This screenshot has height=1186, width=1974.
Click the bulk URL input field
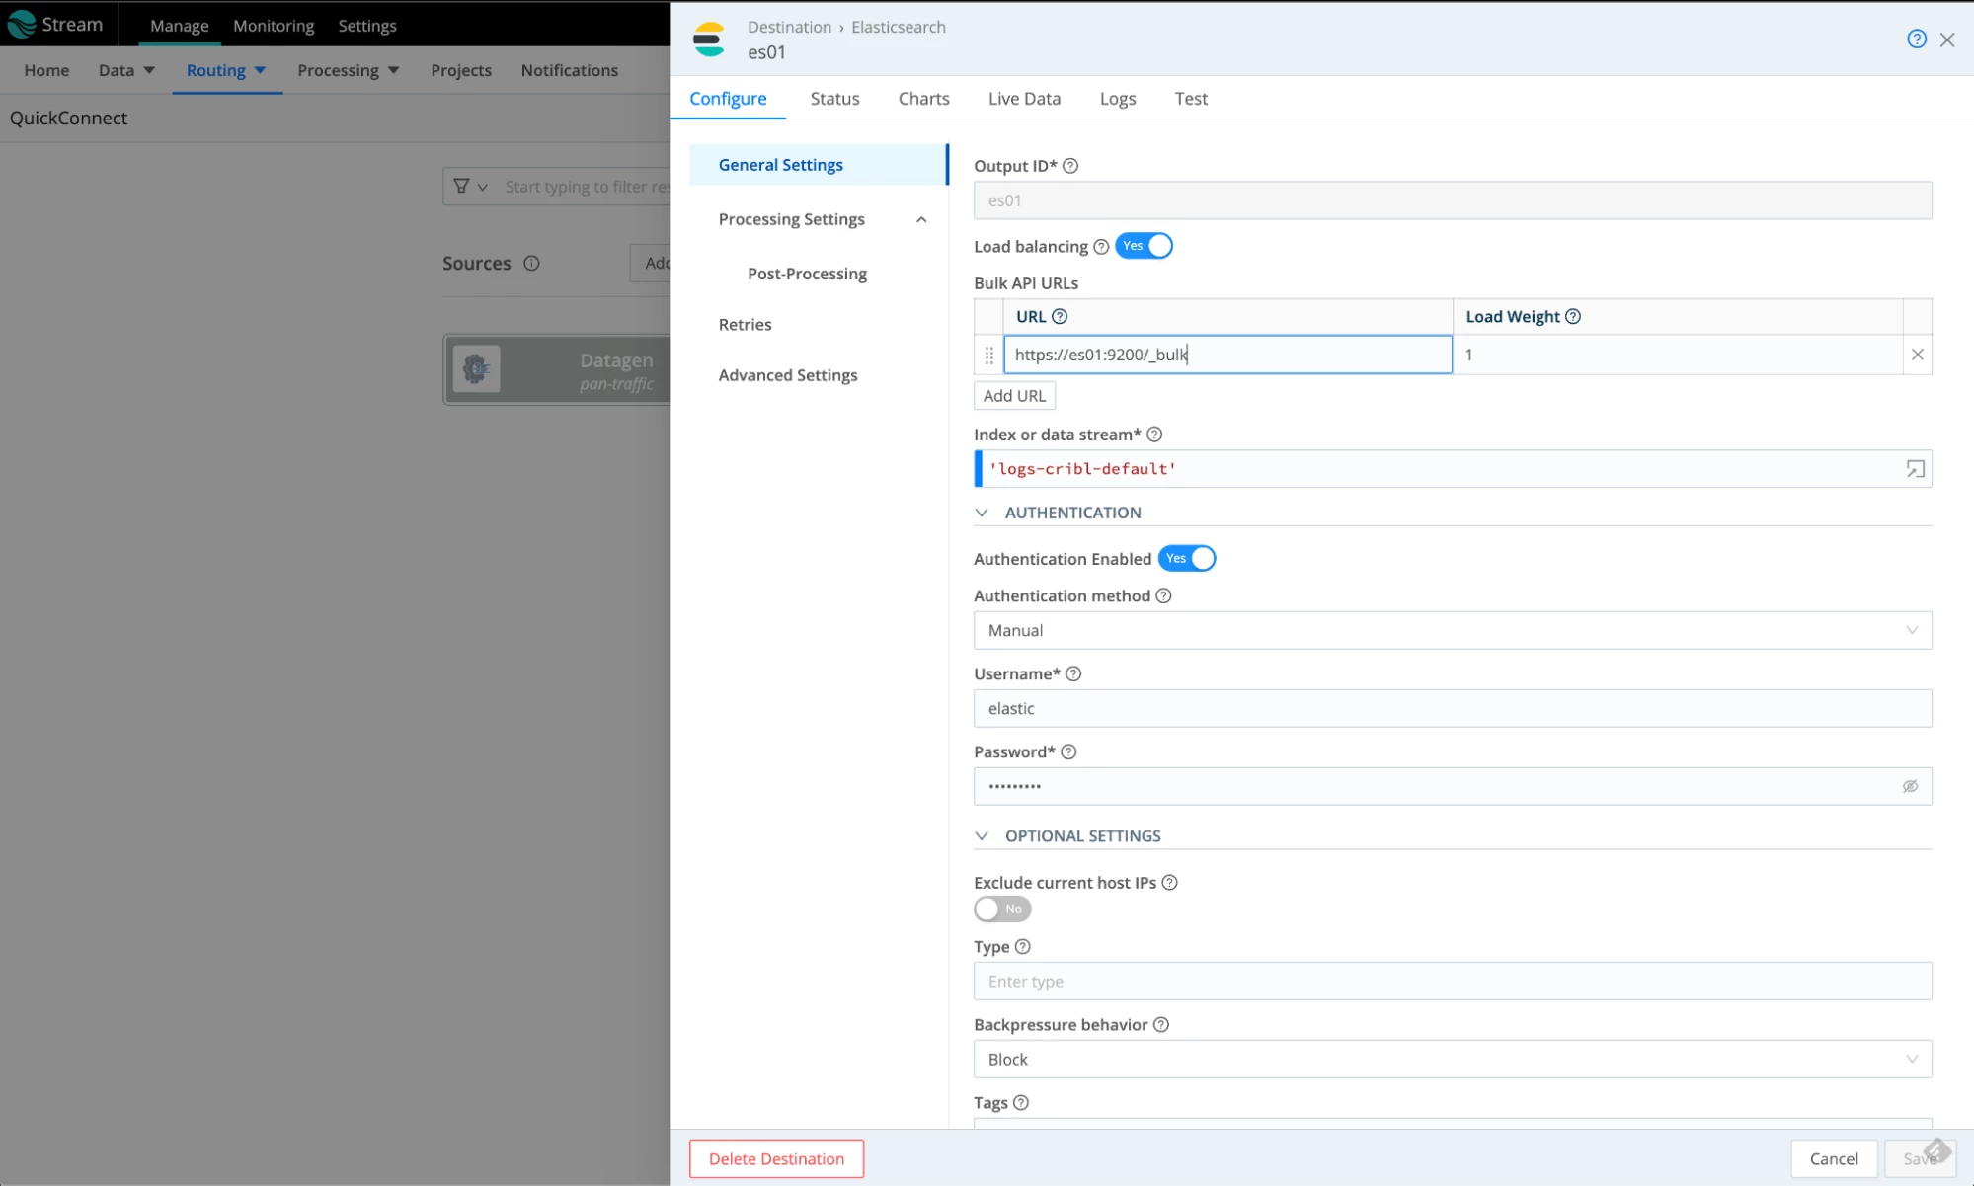click(x=1227, y=355)
